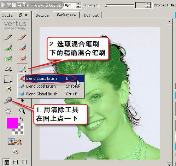Click the magenta foreground color swatch
This screenshot has width=176, height=166.
click(x=12, y=123)
